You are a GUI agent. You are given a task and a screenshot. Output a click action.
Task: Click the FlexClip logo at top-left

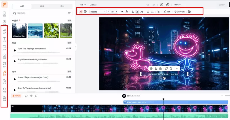pyautogui.click(x=4, y=5)
